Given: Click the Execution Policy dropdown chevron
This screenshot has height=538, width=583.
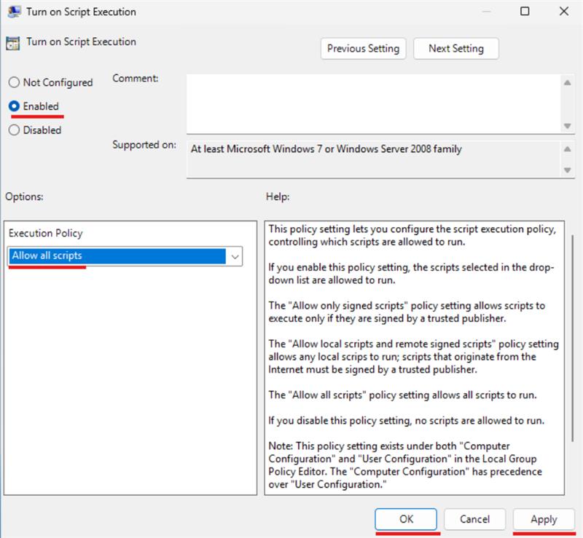Looking at the screenshot, I should point(236,256).
